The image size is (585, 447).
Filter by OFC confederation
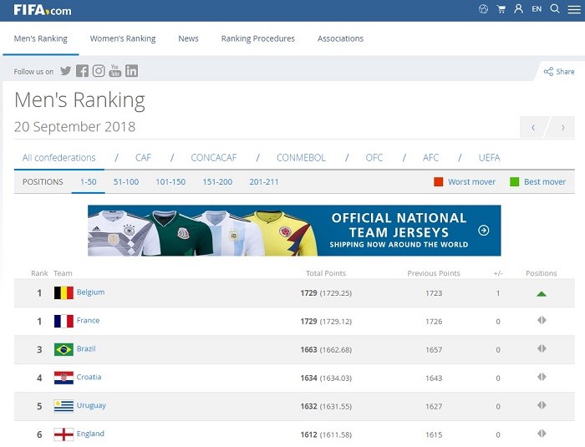pos(374,158)
